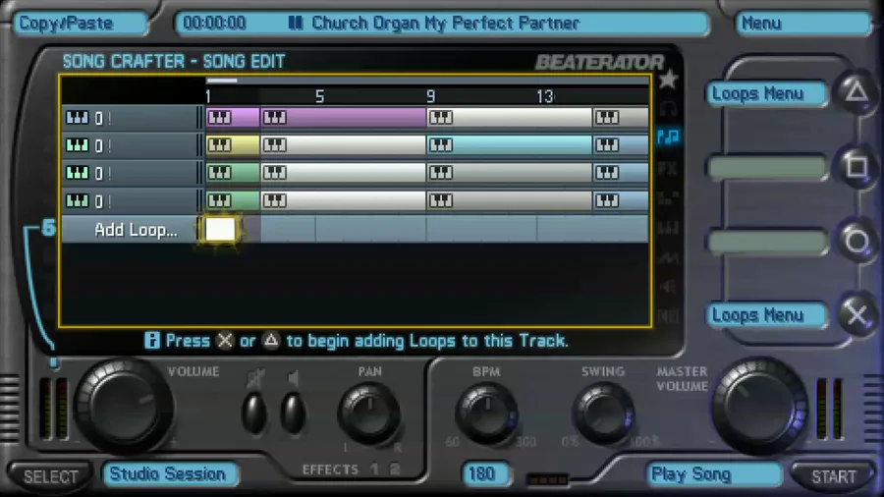
Task: Open Loops Menu beside the Cross button
Action: tap(767, 315)
